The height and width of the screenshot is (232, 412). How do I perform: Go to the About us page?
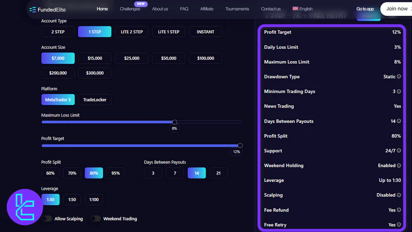coord(160,9)
